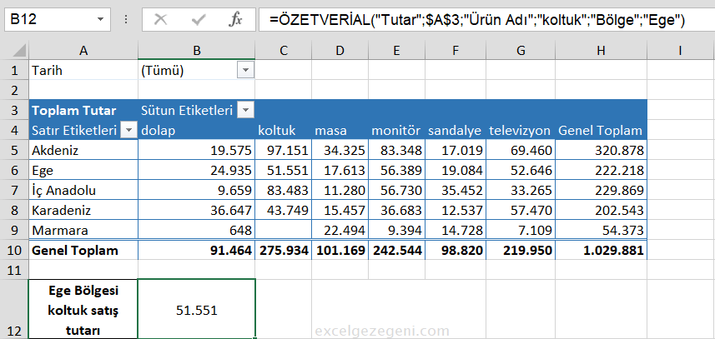
Task: Click cell with value 36.647
Action: 197,210
